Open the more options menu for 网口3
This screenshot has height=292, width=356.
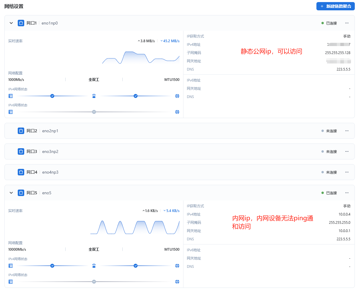pos(347,151)
